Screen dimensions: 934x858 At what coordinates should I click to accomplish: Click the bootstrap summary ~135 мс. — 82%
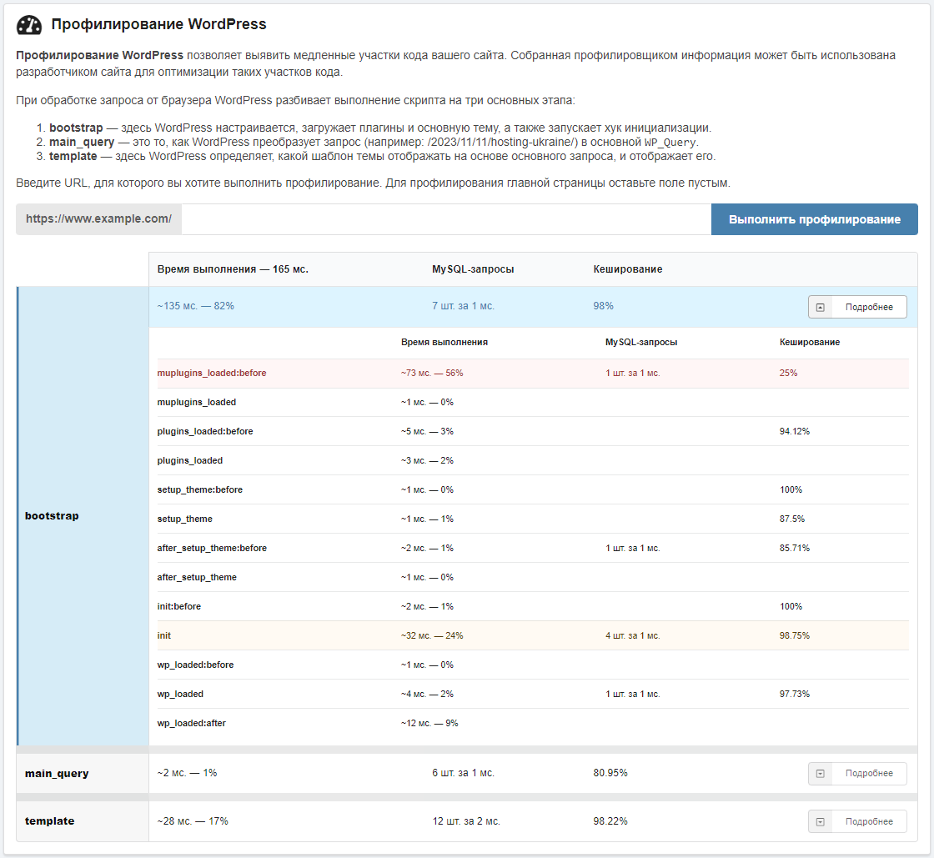pyautogui.click(x=196, y=306)
